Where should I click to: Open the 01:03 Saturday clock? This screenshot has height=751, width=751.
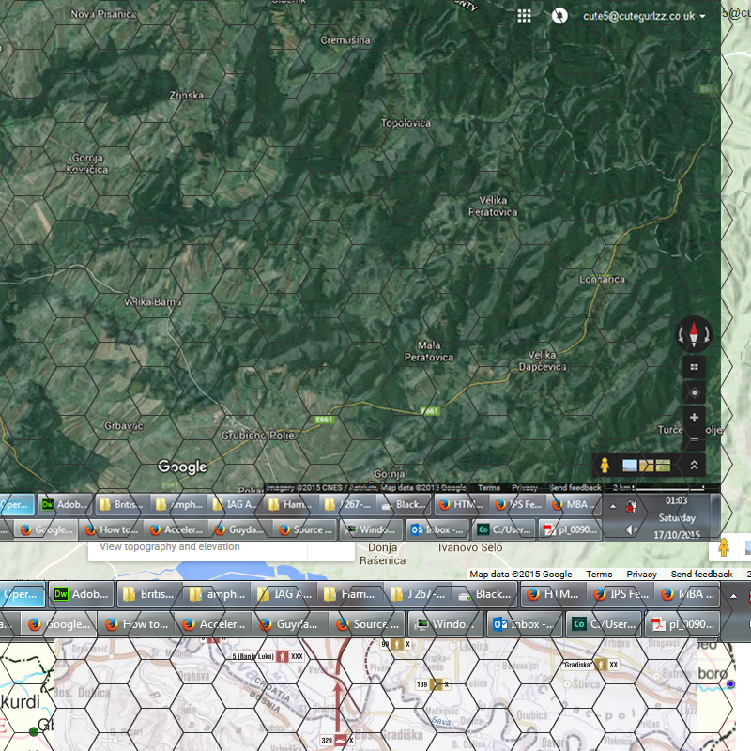[x=677, y=517]
